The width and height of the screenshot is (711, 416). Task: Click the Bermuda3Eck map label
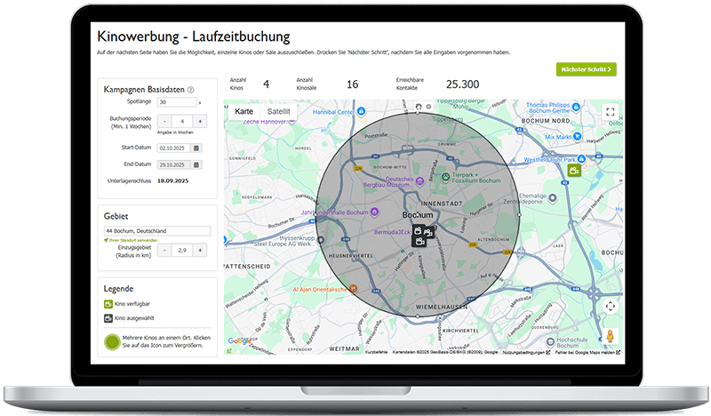[x=392, y=232]
